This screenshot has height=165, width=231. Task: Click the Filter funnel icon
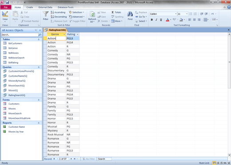click(46, 14)
